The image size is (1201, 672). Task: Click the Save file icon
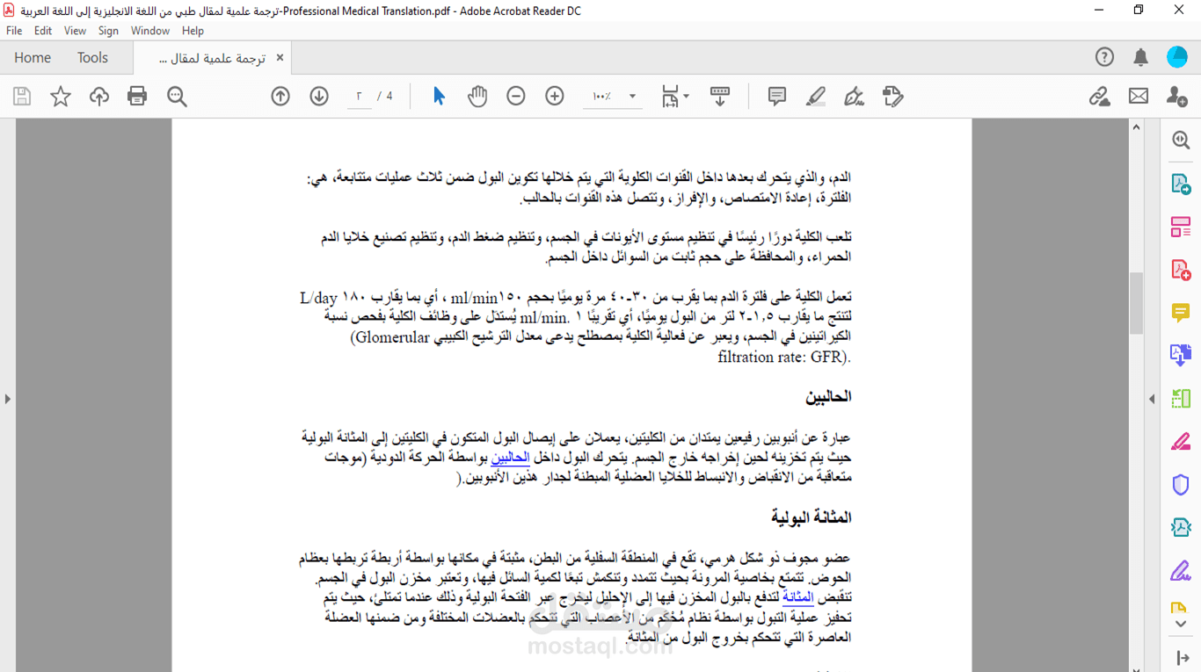pos(22,97)
